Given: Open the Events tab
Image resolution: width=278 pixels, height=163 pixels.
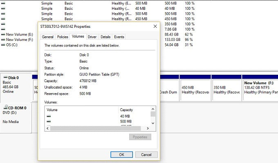Looking at the screenshot, I should tap(119, 37).
